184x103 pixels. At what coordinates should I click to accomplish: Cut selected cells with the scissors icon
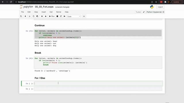point(30,16)
